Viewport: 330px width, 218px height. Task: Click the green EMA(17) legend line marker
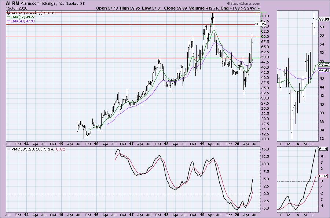[x=9, y=17]
